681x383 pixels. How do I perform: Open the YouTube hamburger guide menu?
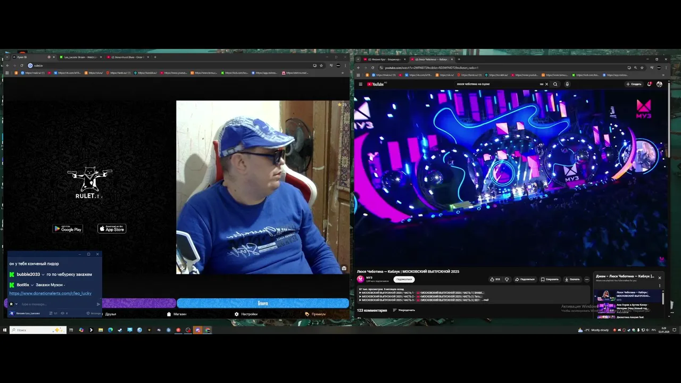pyautogui.click(x=360, y=84)
